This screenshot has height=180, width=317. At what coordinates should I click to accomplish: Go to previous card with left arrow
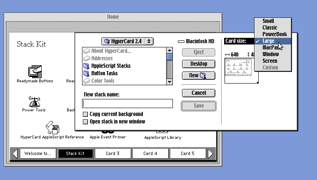(x=15, y=154)
